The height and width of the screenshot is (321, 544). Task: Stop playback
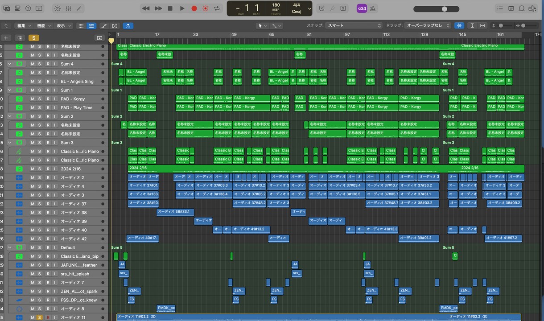tap(170, 8)
